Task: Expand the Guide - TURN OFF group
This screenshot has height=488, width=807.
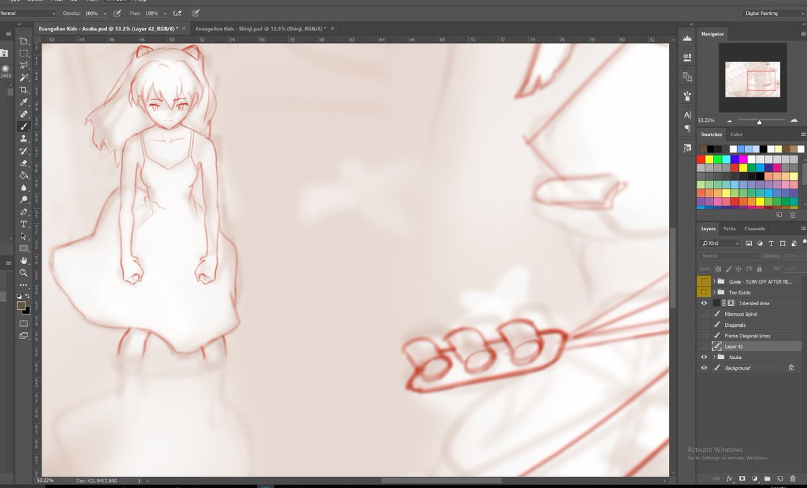Action: [714, 282]
